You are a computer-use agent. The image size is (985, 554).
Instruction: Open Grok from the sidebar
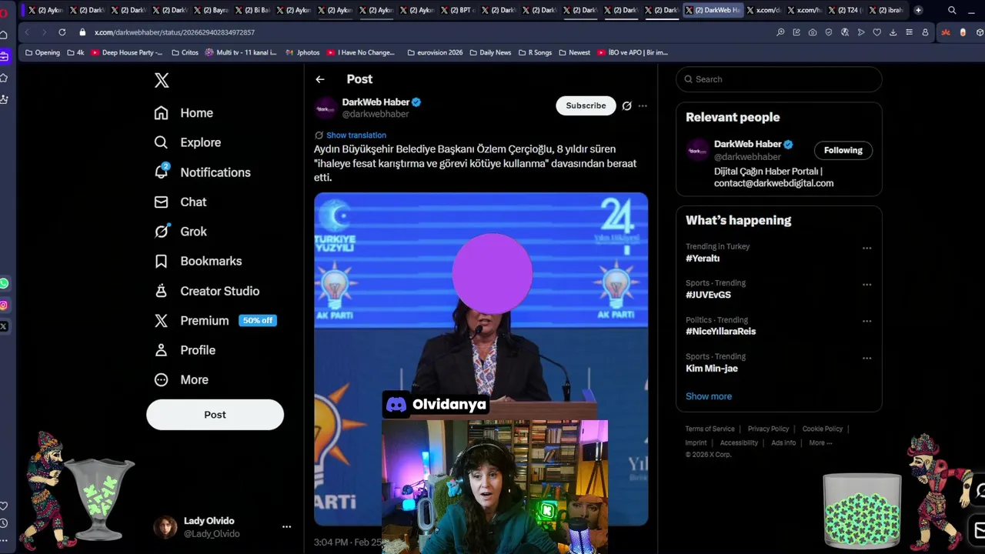coord(180,232)
